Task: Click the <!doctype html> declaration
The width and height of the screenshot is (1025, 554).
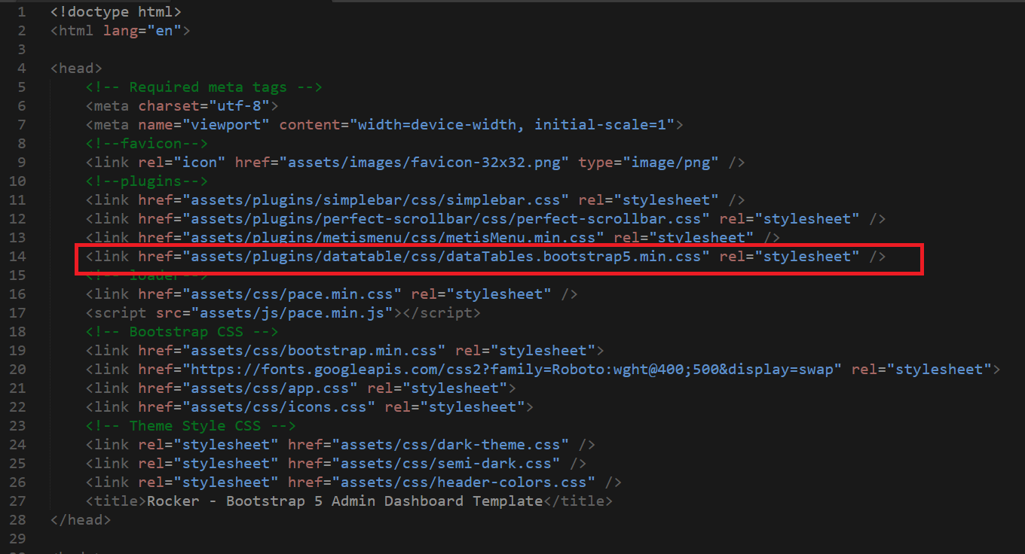Action: click(116, 12)
